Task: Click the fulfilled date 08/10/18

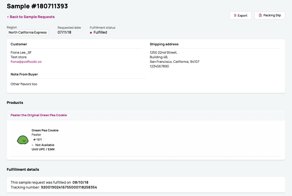Action: point(80,183)
